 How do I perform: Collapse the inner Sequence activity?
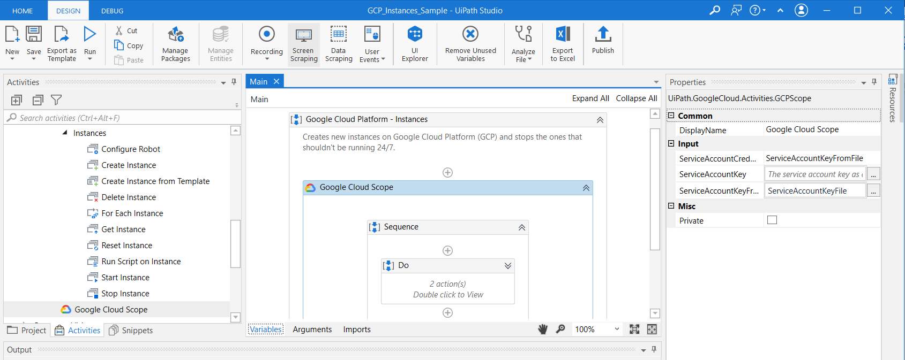point(522,227)
